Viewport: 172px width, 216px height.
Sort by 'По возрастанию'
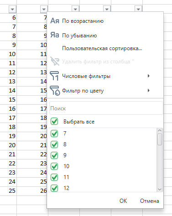point(83,21)
